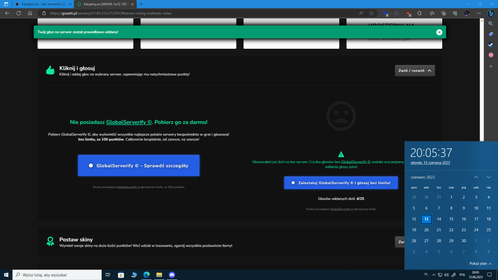
Task: Open the Bing chat sidebar button
Action: coord(491,13)
